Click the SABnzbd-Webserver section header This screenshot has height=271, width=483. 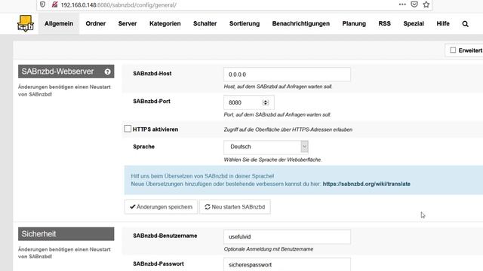[66, 72]
